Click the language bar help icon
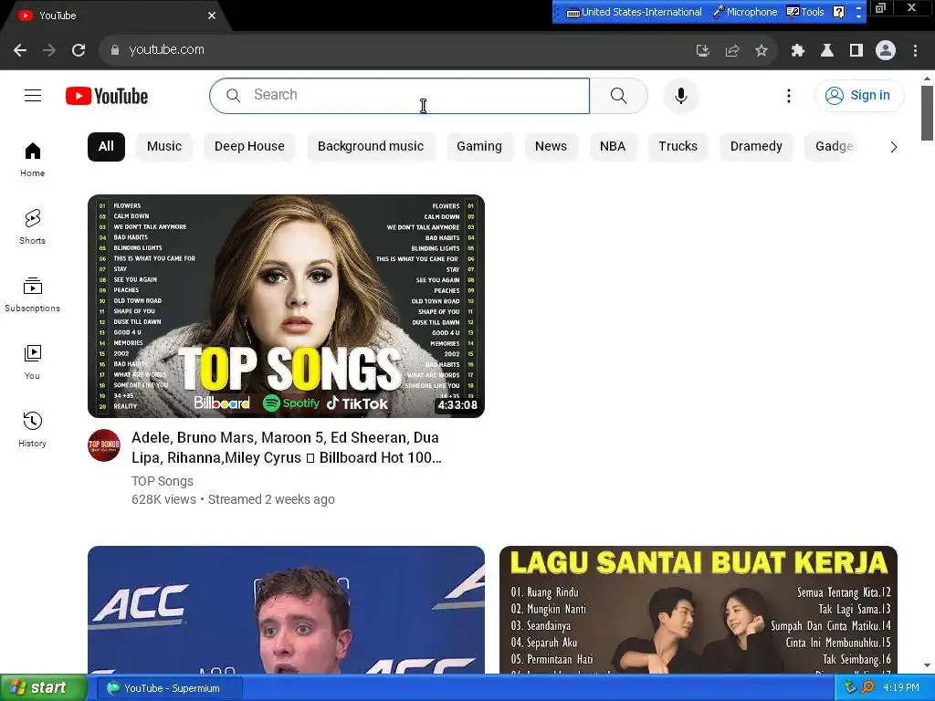 pyautogui.click(x=838, y=12)
